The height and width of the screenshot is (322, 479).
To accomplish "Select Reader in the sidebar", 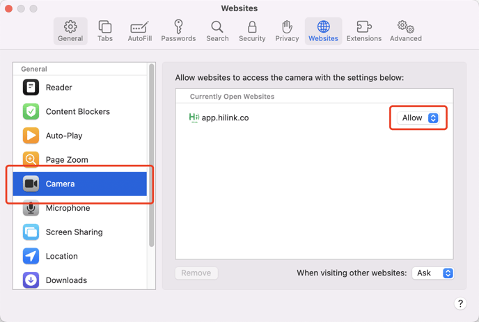I will (x=59, y=88).
